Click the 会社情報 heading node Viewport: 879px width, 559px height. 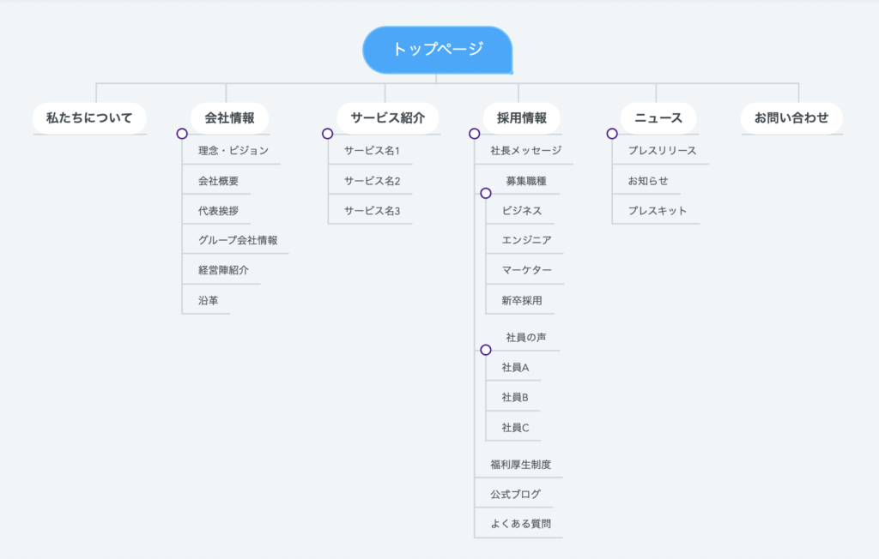pyautogui.click(x=229, y=118)
